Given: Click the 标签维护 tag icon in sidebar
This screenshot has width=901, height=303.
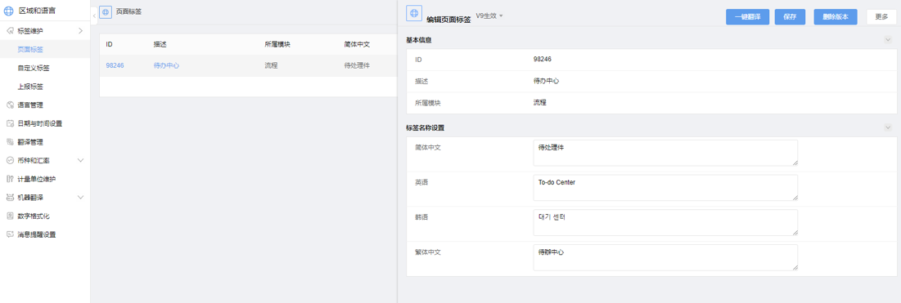Looking at the screenshot, I should click(x=10, y=30).
